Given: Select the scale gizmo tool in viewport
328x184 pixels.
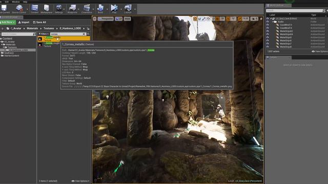Looking at the screenshot, I should [203, 19].
